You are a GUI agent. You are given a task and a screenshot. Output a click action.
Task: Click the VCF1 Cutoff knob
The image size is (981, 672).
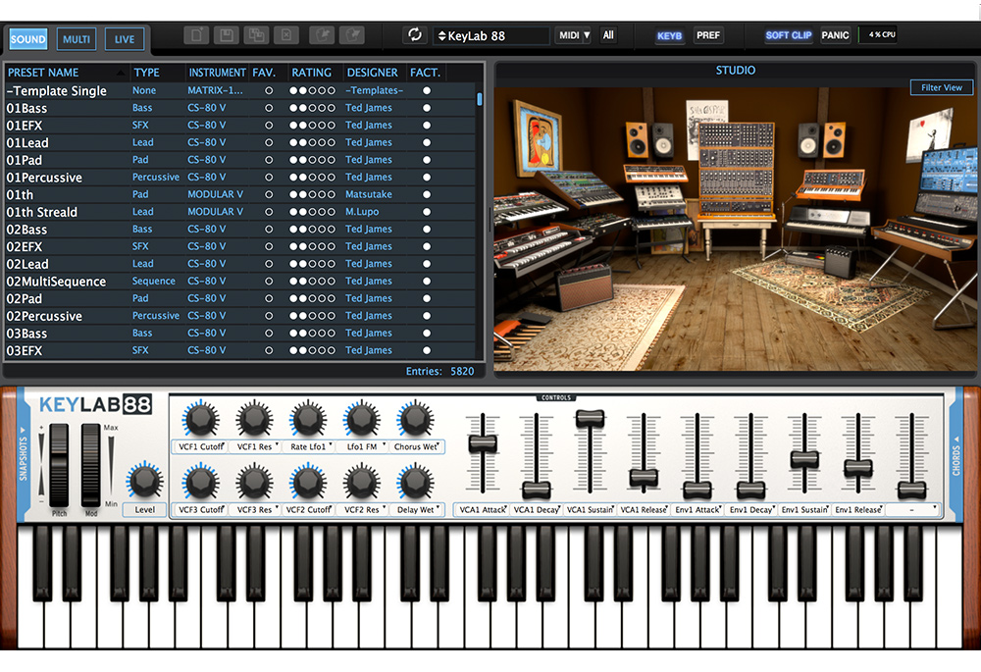200,419
